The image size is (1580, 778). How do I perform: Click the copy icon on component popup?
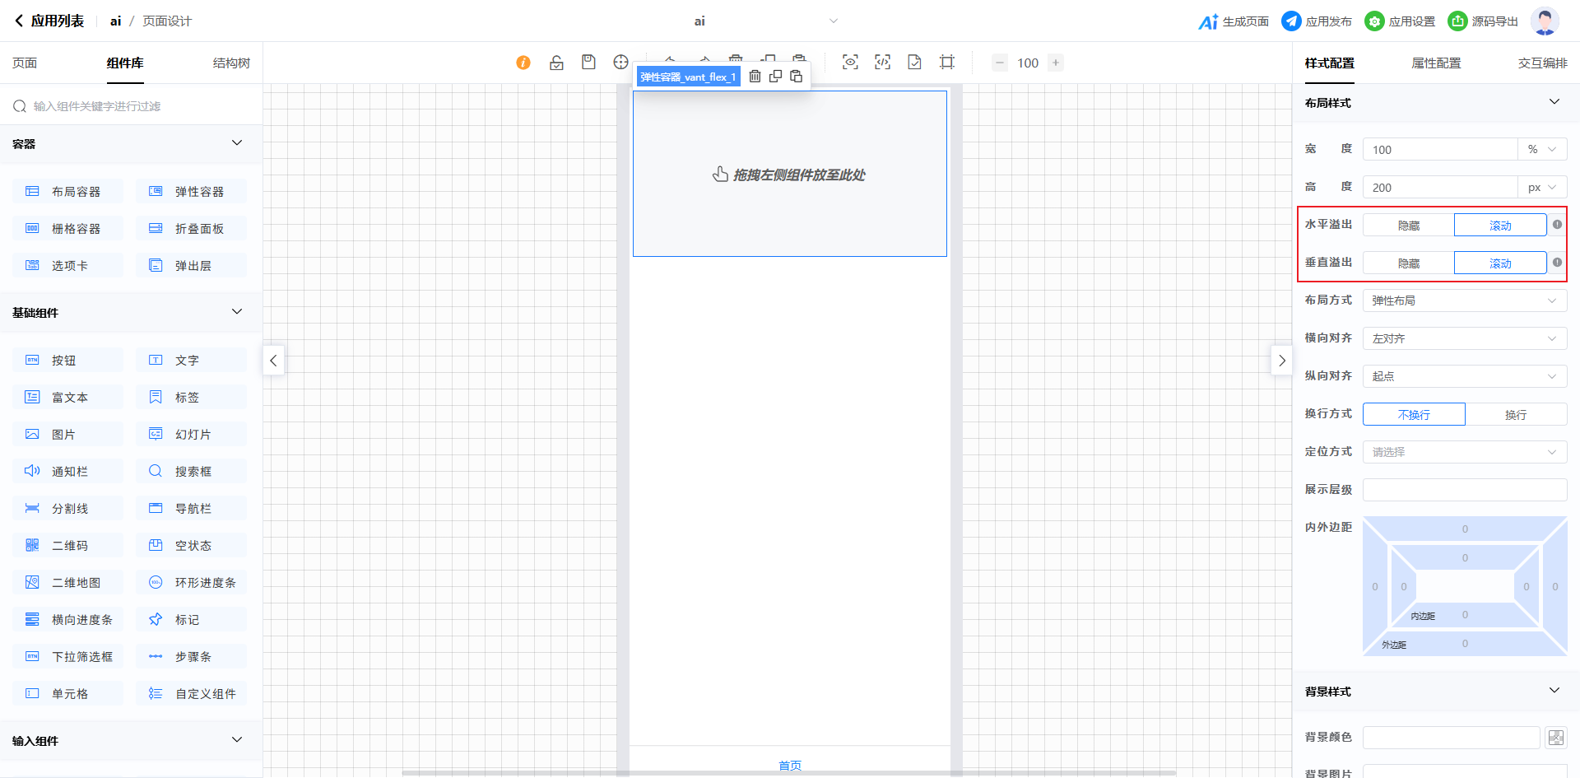pyautogui.click(x=775, y=77)
